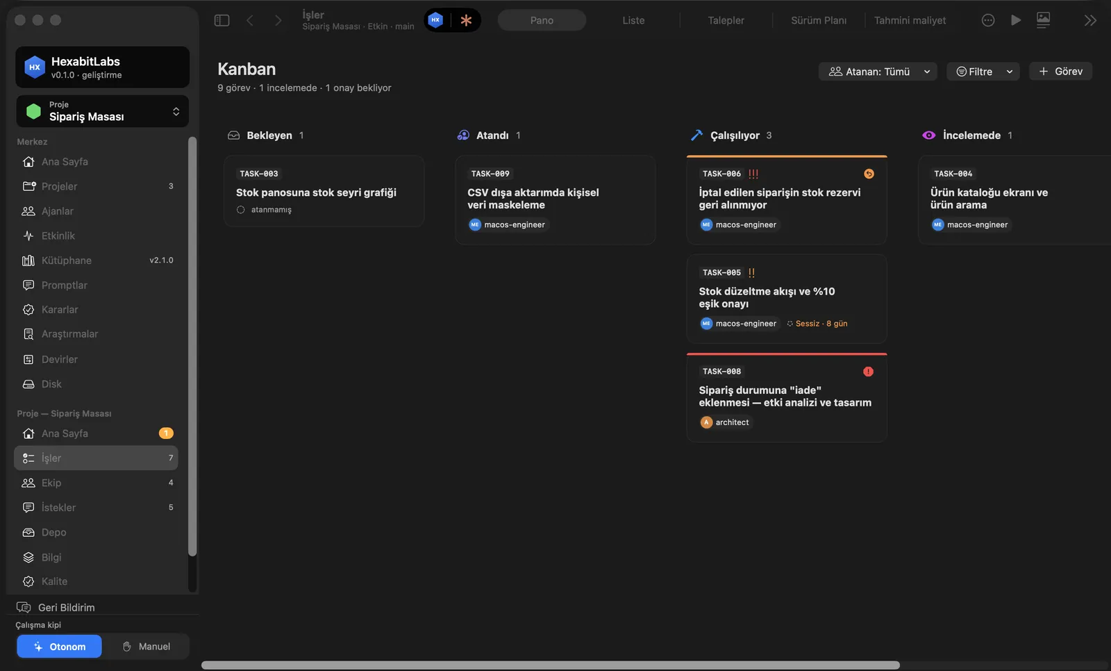Open the Atanan: Tümü dropdown

pos(878,72)
